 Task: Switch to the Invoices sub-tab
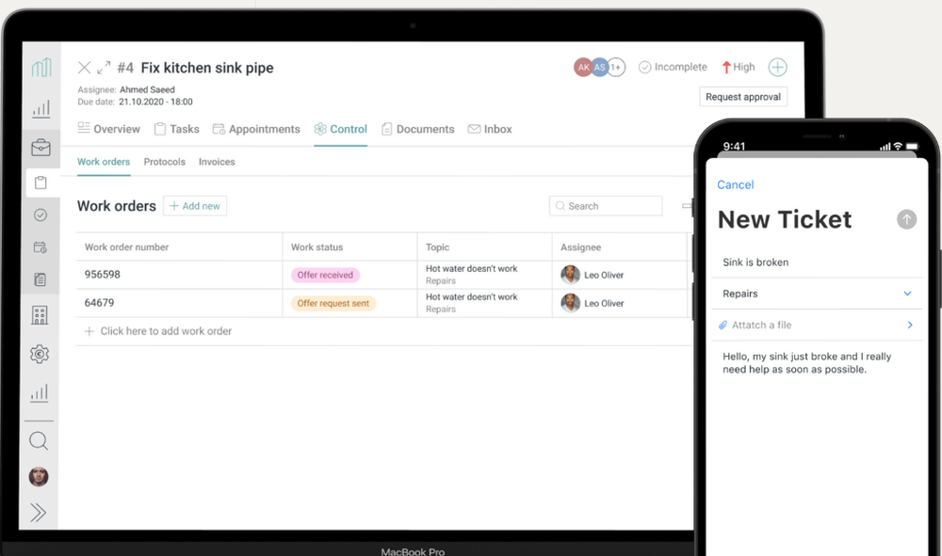(217, 162)
